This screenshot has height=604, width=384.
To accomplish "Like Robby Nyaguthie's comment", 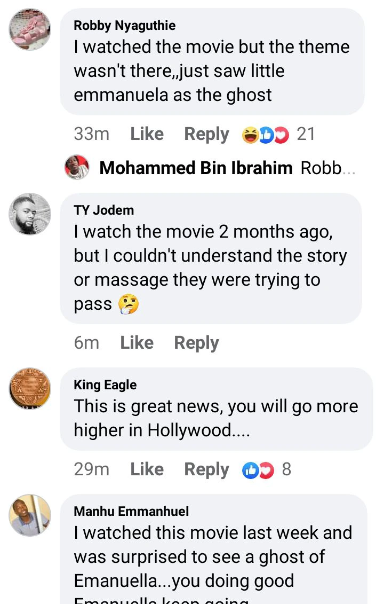I will (147, 134).
